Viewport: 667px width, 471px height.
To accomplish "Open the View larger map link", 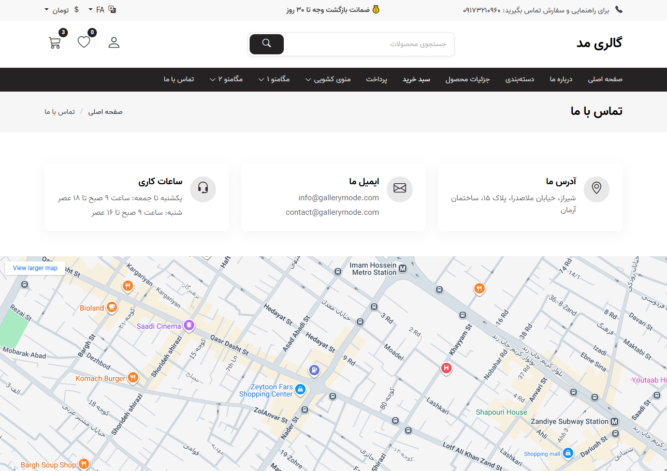I will point(35,268).
